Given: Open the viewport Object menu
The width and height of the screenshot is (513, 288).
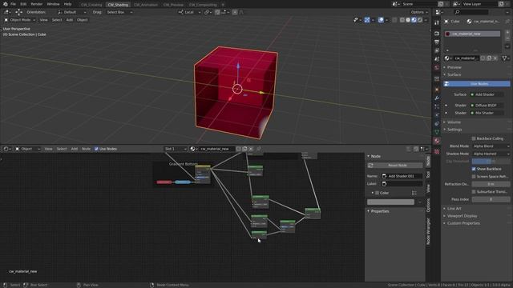Looking at the screenshot, I should tap(82, 20).
